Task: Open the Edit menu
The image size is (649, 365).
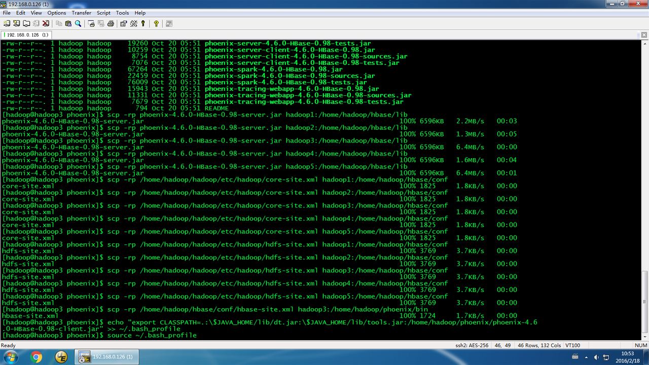Action: (21, 13)
